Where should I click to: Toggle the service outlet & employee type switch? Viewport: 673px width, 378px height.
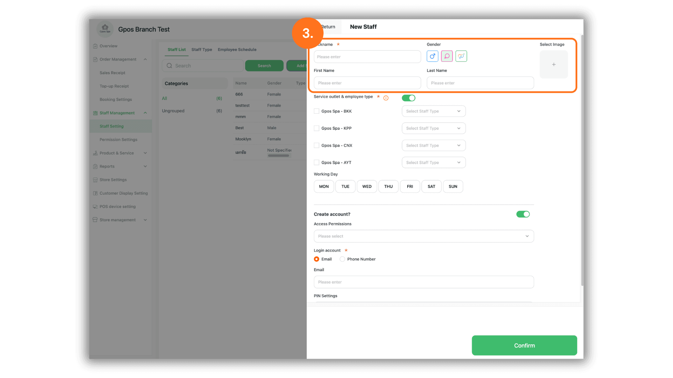pyautogui.click(x=408, y=98)
